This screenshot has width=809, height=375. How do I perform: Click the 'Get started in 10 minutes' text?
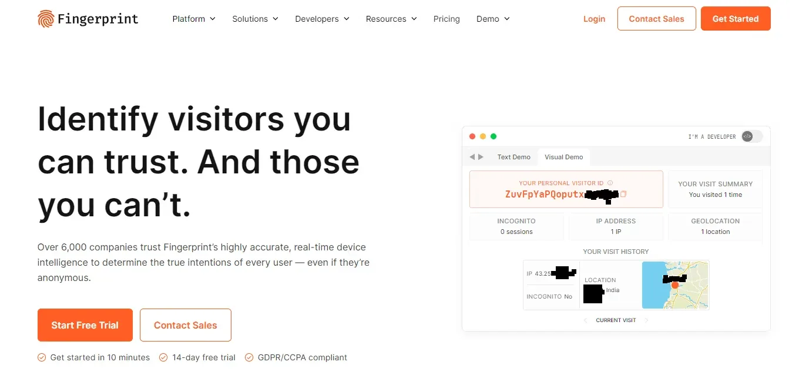(100, 357)
